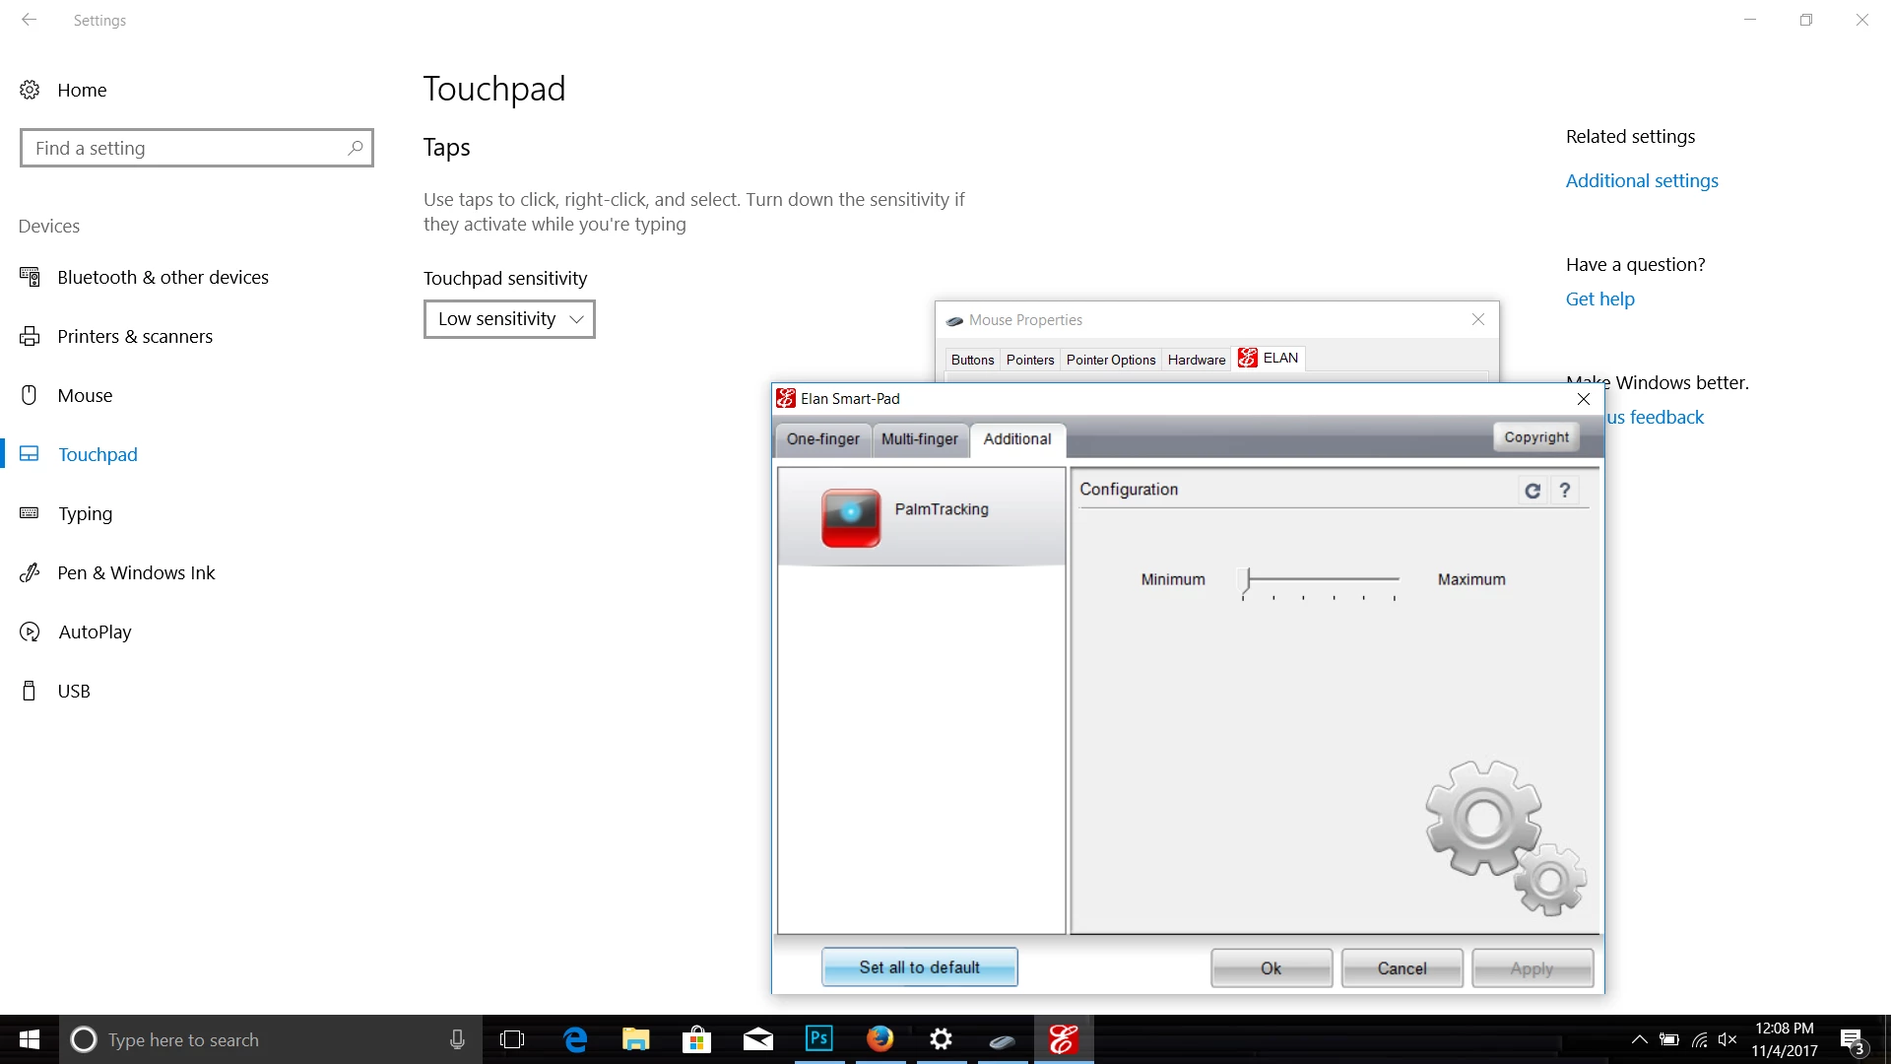1891x1064 pixels.
Task: Switch to the Multi-finger tab
Action: coord(919,439)
